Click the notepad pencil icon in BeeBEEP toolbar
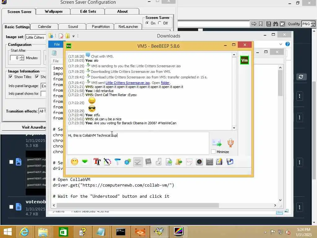The image size is (317, 238). [219, 162]
